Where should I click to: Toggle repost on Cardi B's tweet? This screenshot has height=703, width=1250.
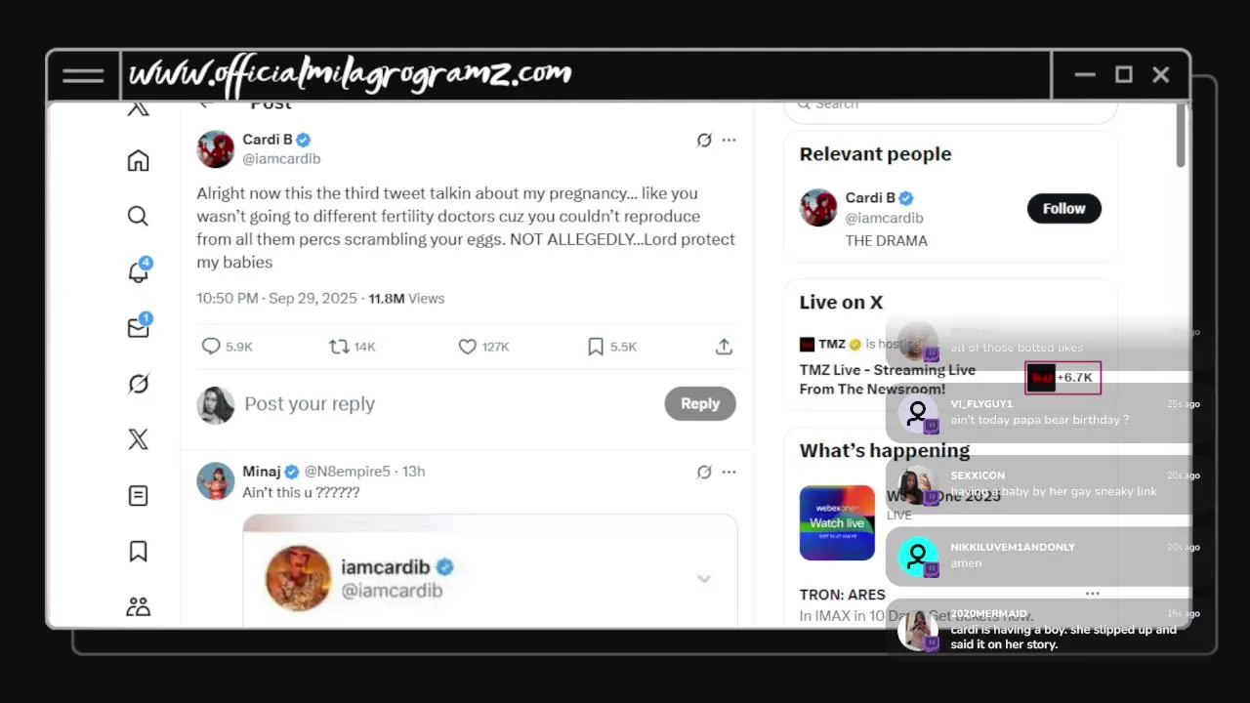(339, 347)
